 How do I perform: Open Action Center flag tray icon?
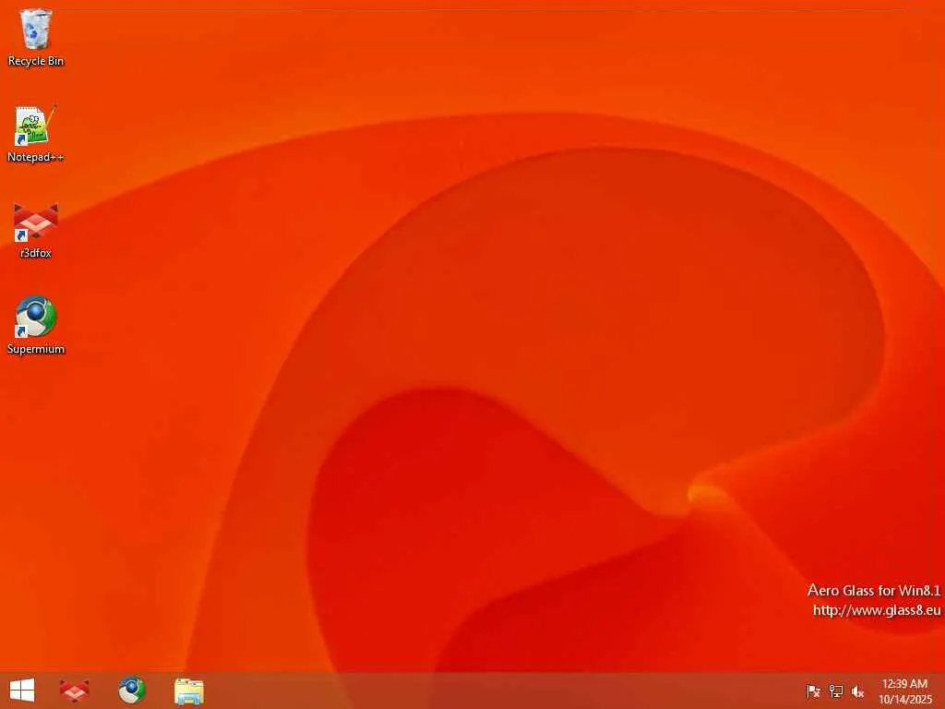click(813, 691)
